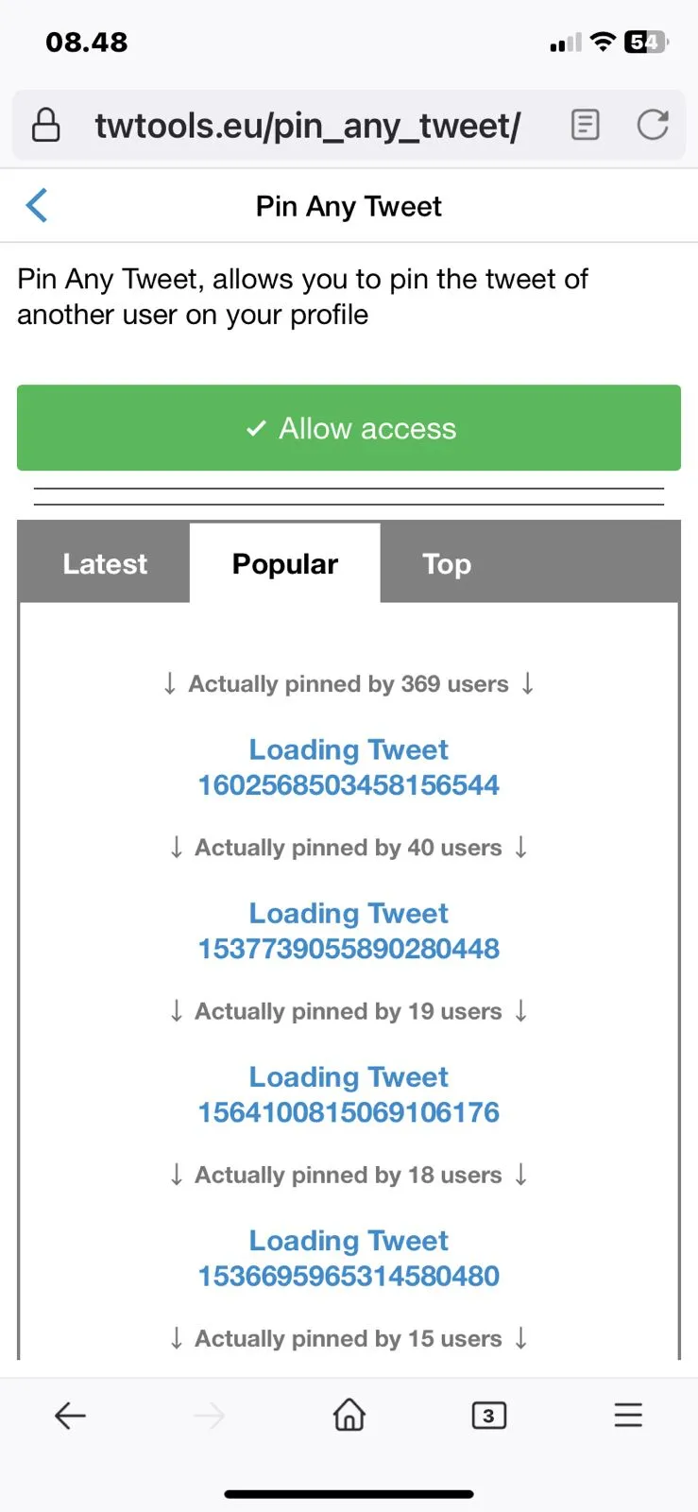Open Loading Tweet 1536695965314580480 link
Viewport: 698px width, 1512px height.
(x=349, y=1258)
